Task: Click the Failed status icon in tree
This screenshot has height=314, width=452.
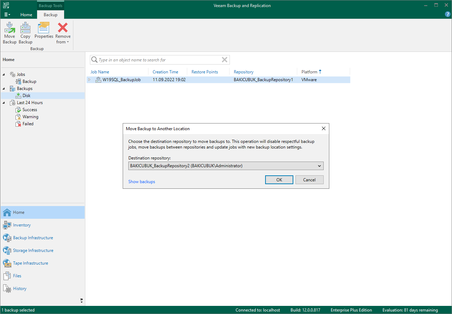Action: click(x=18, y=124)
